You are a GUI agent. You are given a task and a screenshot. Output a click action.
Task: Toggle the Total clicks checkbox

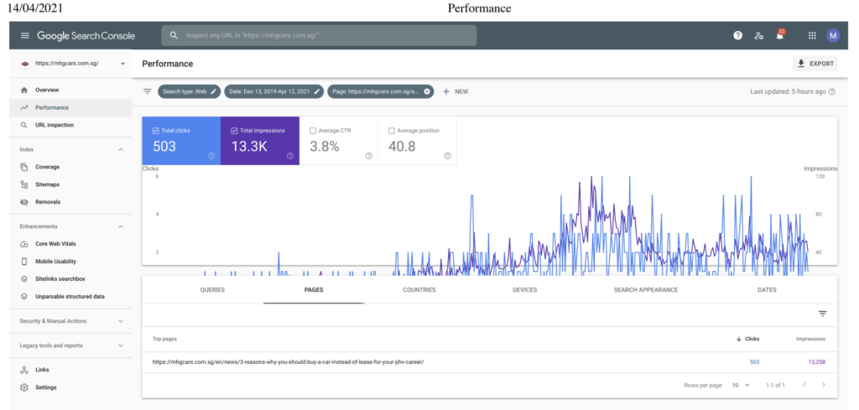157,131
